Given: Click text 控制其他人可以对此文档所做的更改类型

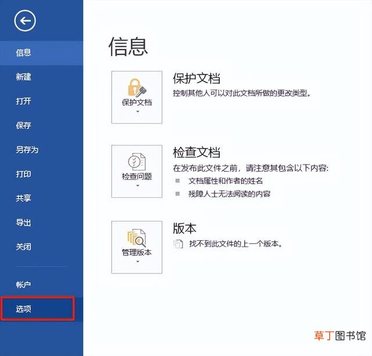Looking at the screenshot, I should point(242,93).
